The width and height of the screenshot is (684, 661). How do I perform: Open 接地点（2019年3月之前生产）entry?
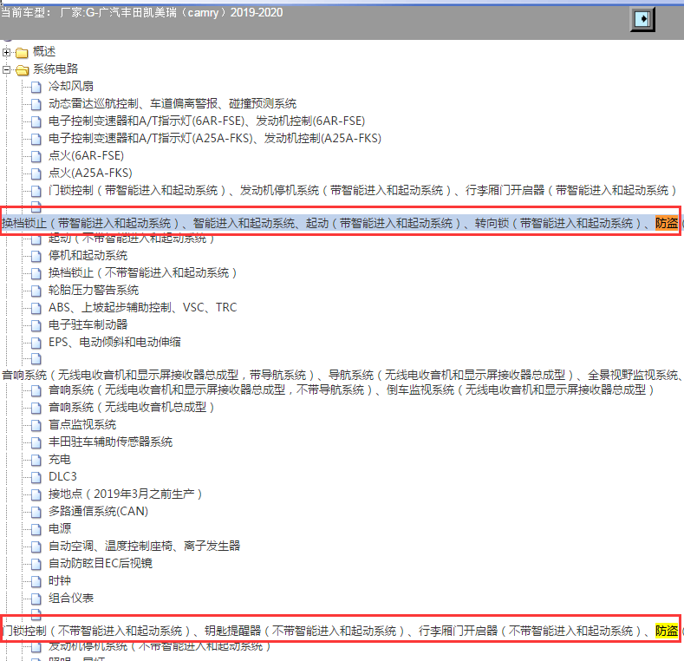click(x=126, y=494)
